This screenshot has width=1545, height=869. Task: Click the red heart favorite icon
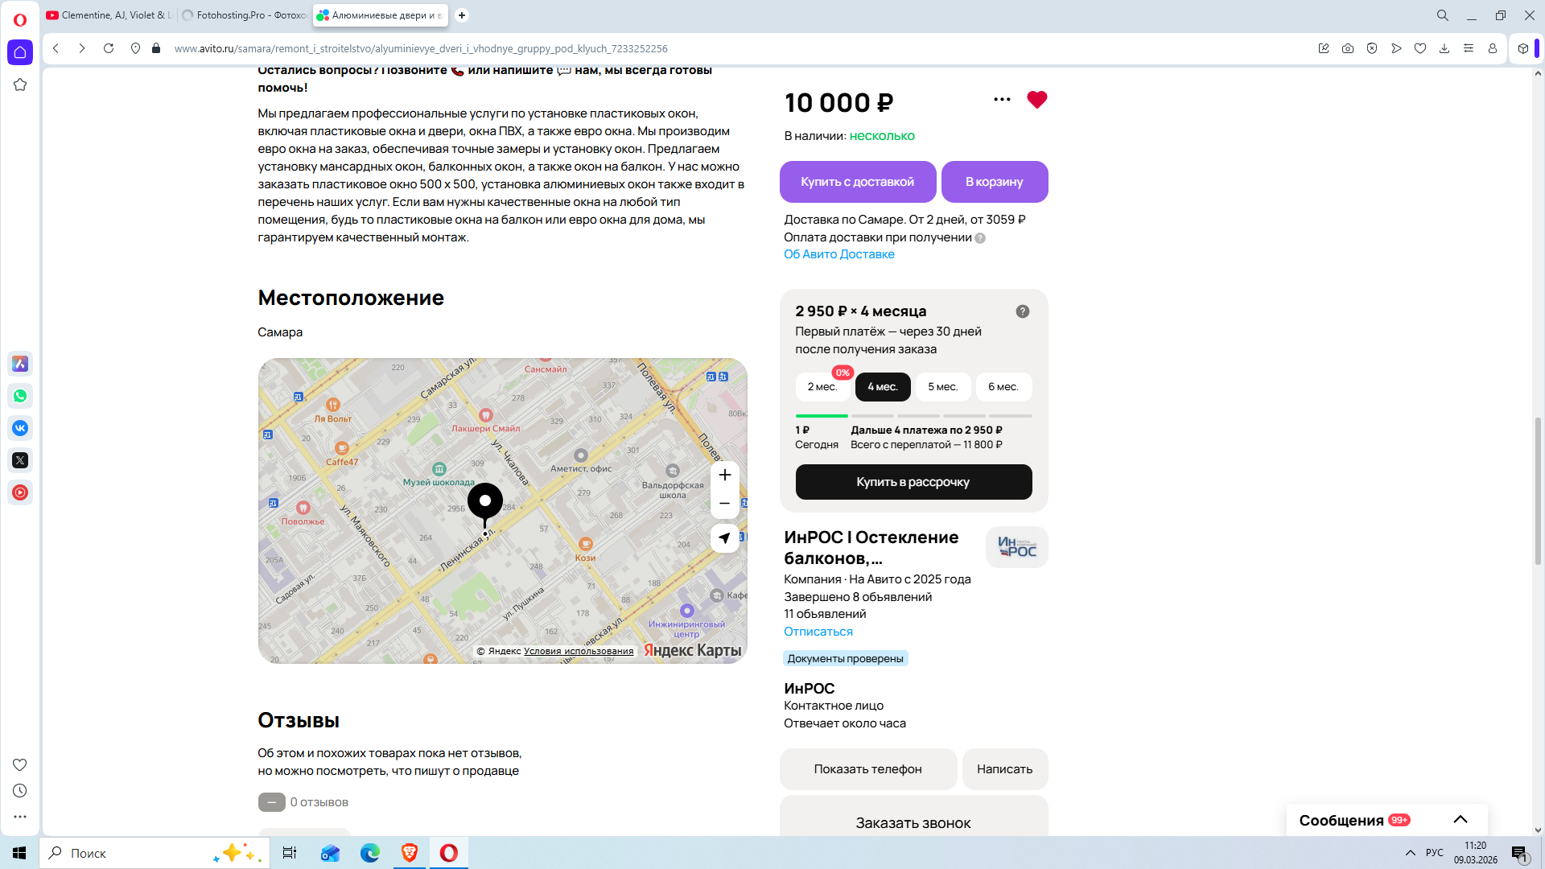[x=1036, y=100]
